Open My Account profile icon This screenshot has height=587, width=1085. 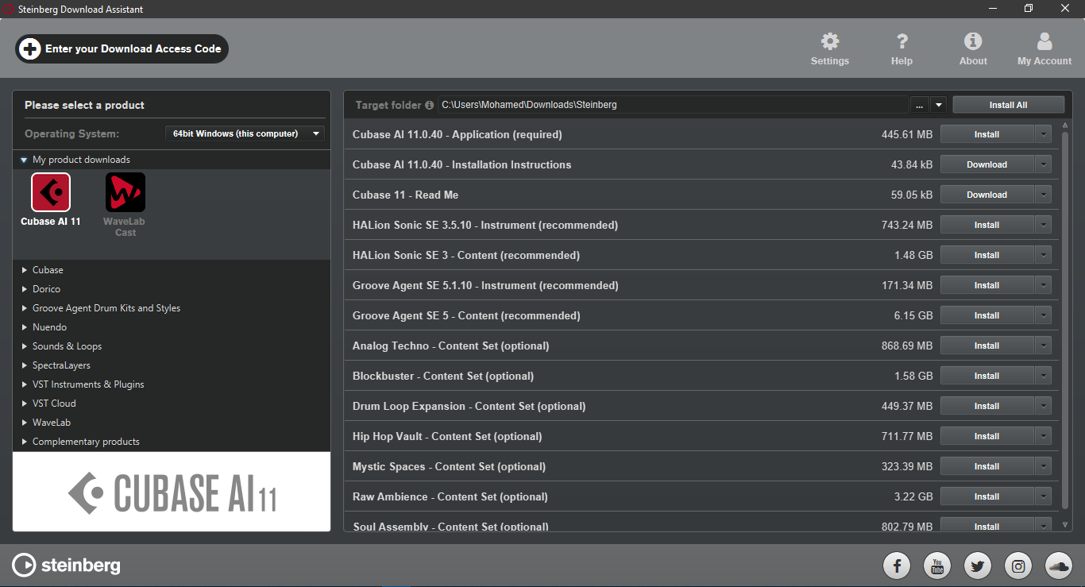(1044, 41)
